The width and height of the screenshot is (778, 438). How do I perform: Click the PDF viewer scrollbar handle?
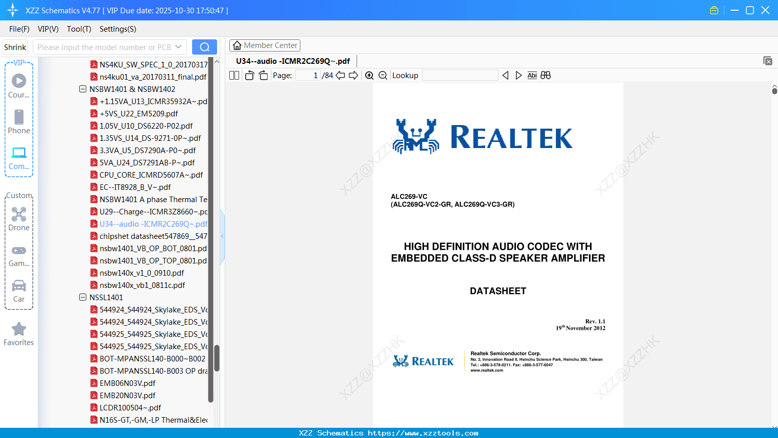click(x=774, y=91)
